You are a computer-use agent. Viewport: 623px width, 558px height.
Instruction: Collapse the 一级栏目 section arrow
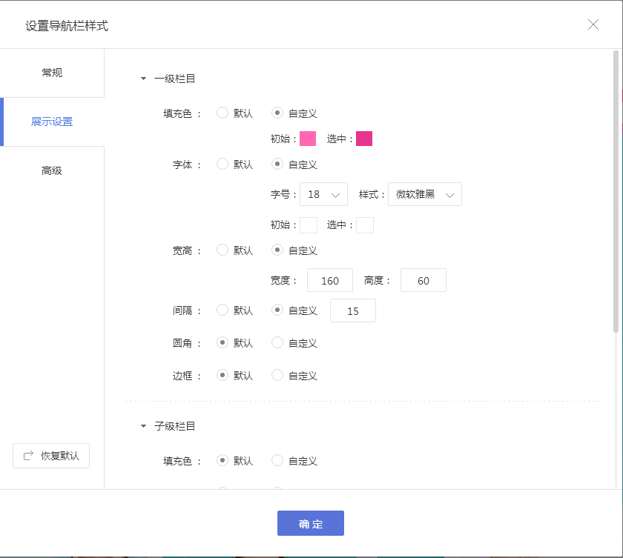pos(143,79)
